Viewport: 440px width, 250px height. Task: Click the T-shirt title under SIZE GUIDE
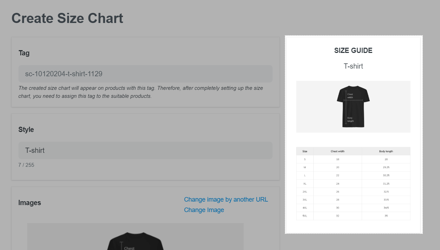click(353, 66)
